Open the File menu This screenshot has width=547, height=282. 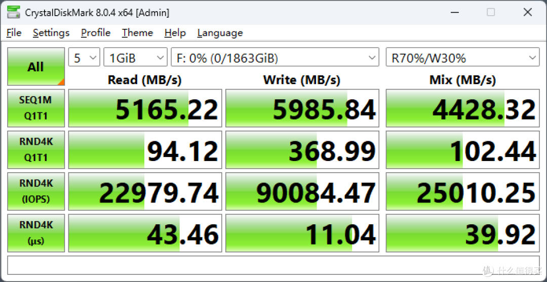tap(14, 33)
